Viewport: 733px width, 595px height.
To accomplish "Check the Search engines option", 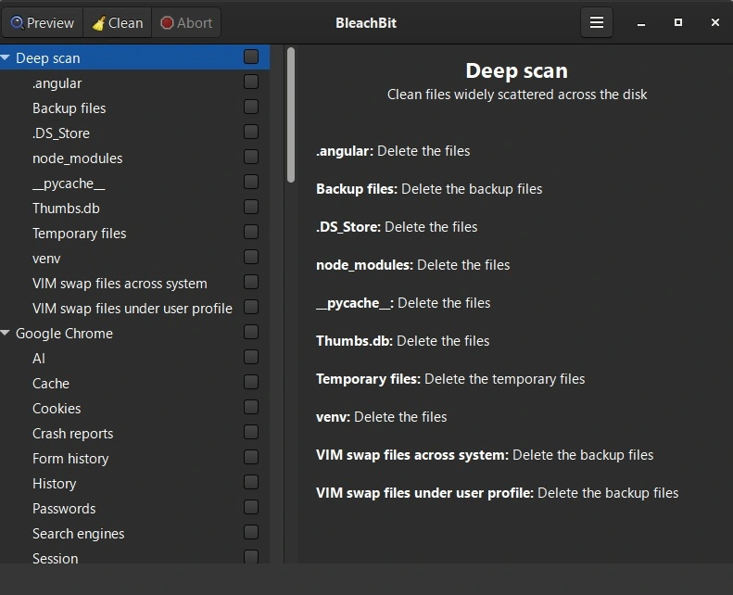I will (251, 532).
